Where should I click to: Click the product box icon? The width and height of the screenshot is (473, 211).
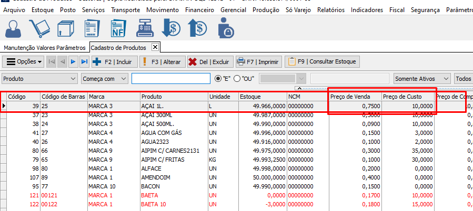pyautogui.click(x=66, y=28)
